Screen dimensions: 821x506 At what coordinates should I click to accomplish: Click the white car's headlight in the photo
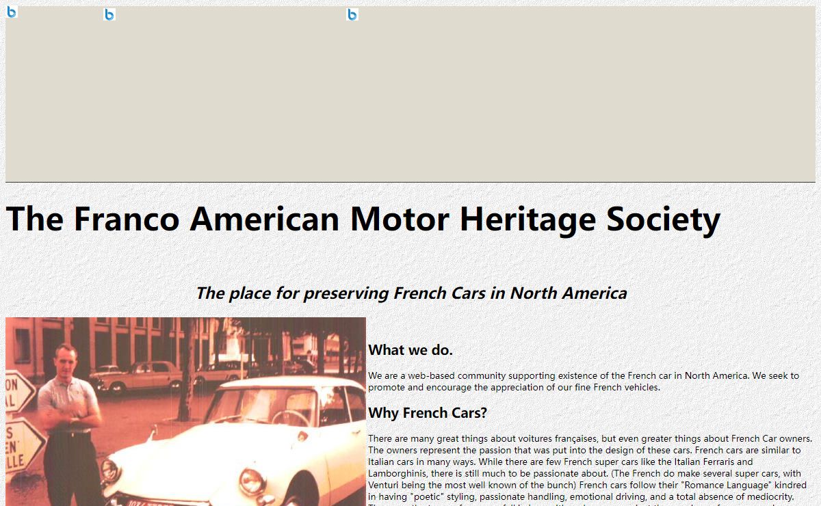coord(252,481)
